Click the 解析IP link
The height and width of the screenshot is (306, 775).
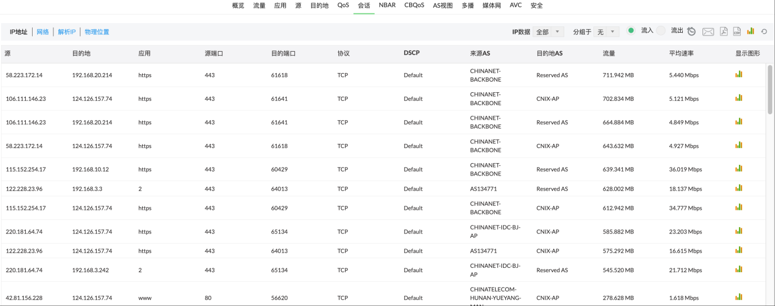[67, 32]
